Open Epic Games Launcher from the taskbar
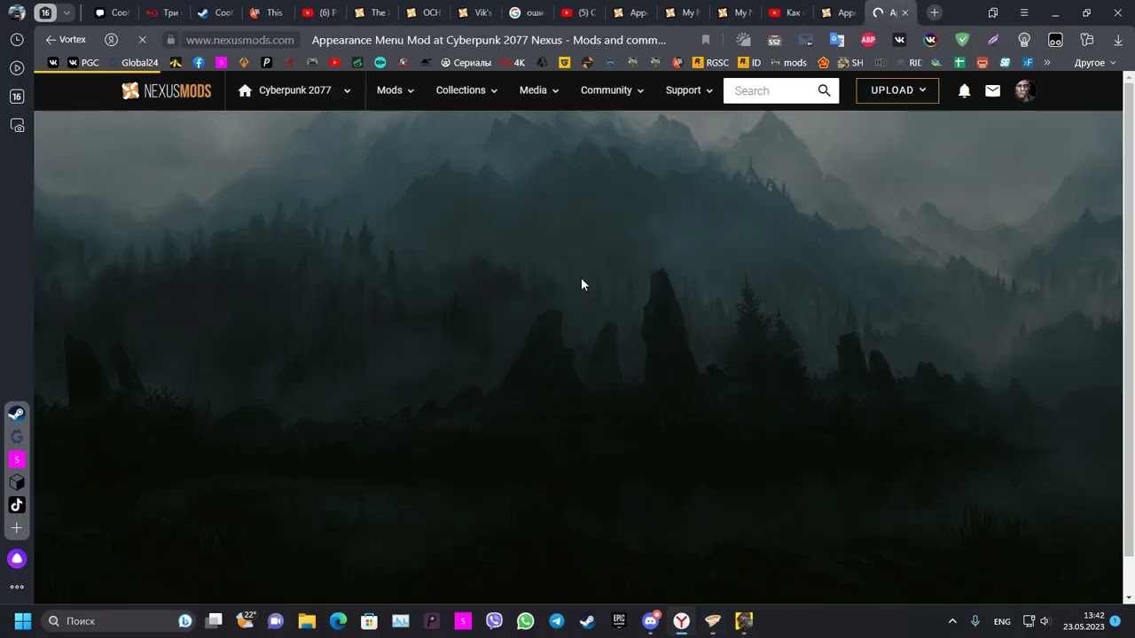The image size is (1135, 638). [619, 621]
